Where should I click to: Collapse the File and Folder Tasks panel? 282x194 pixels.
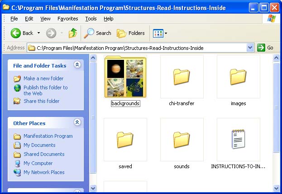[77, 65]
